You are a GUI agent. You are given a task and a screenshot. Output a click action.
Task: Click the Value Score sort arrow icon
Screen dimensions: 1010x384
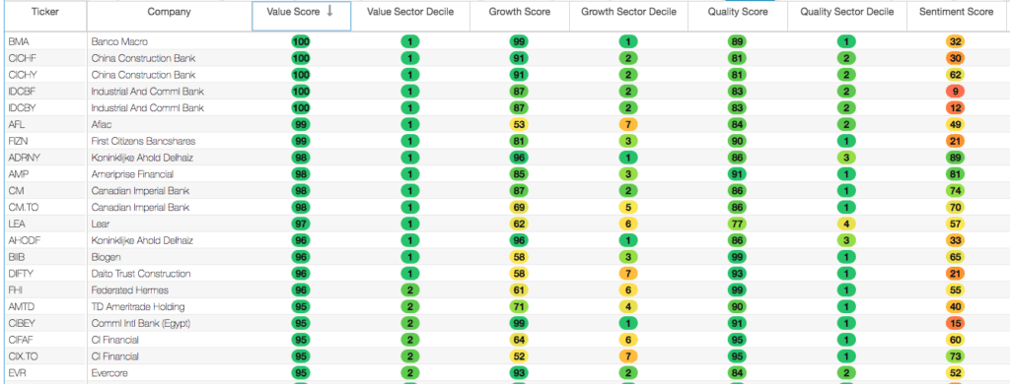click(x=329, y=12)
